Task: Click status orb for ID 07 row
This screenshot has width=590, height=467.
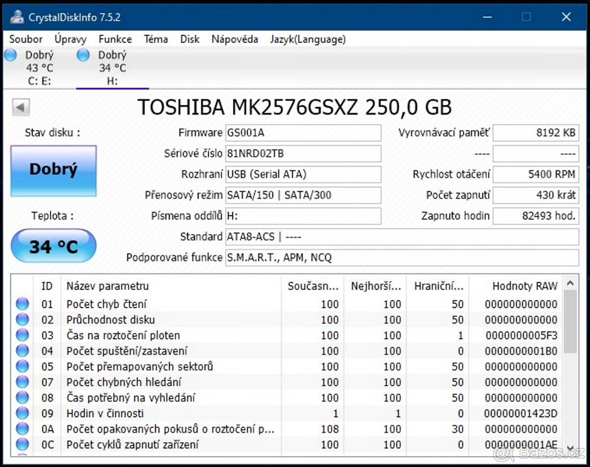Action: point(22,382)
